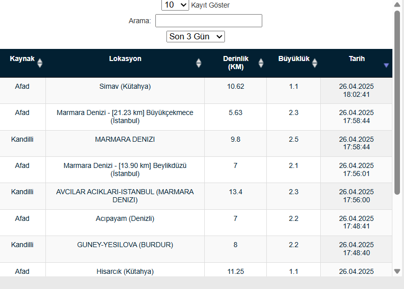Click Kandilli source in GUNEY-YESILOVA row
This screenshot has width=404, height=289.
tap(22, 245)
